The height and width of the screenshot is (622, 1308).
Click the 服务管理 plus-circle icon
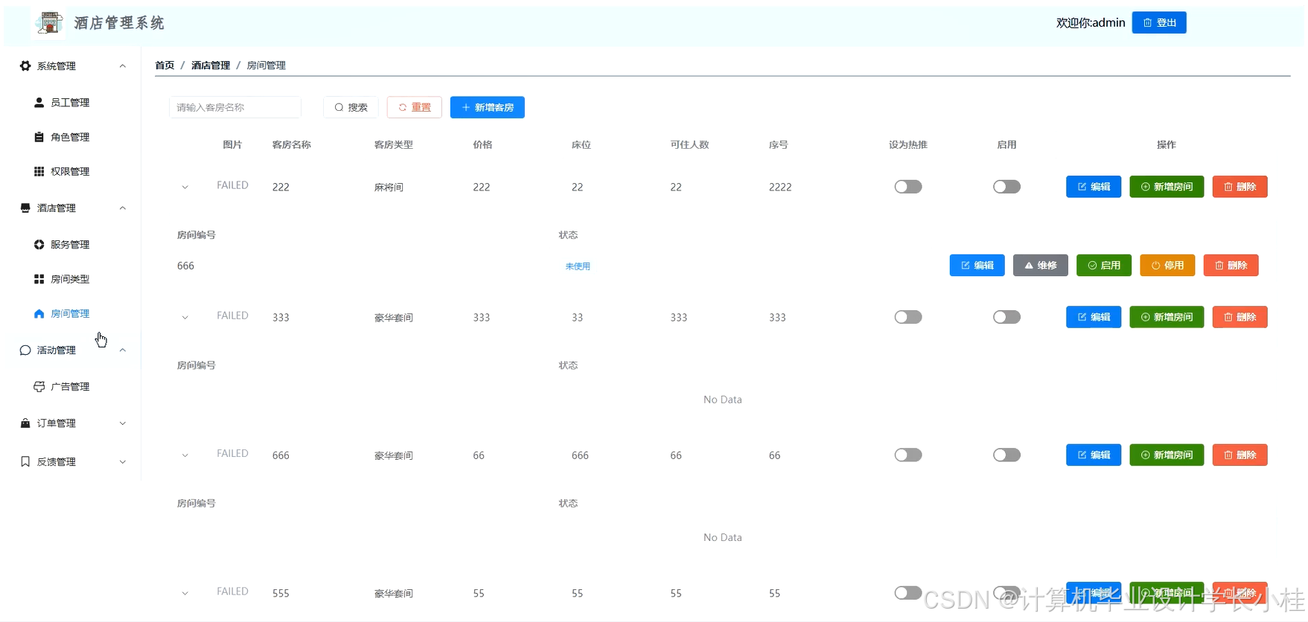coord(39,245)
